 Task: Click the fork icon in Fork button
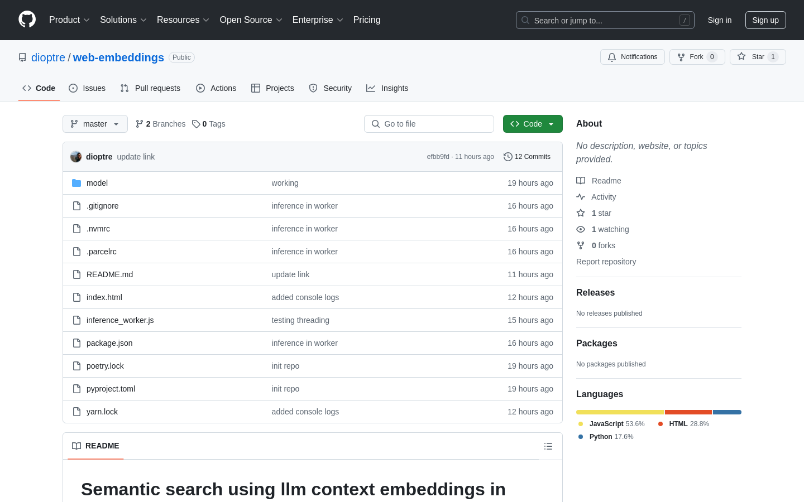pos(681,57)
